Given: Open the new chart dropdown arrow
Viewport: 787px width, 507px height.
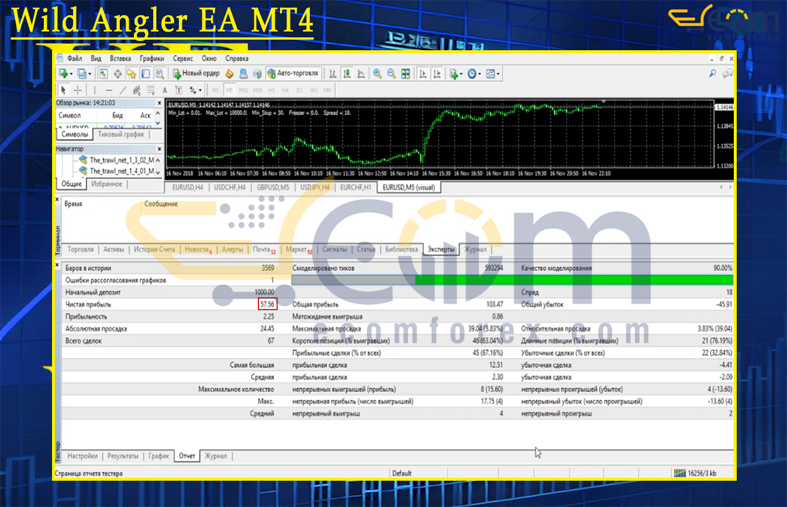Looking at the screenshot, I should click(71, 74).
